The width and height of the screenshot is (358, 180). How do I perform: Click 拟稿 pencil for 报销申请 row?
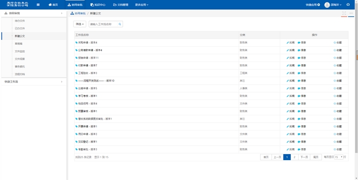(x=290, y=58)
